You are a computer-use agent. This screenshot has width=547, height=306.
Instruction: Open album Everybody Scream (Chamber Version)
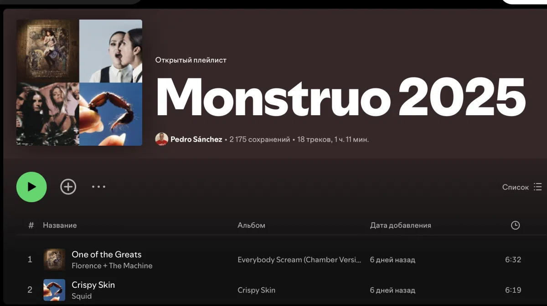[x=299, y=260]
